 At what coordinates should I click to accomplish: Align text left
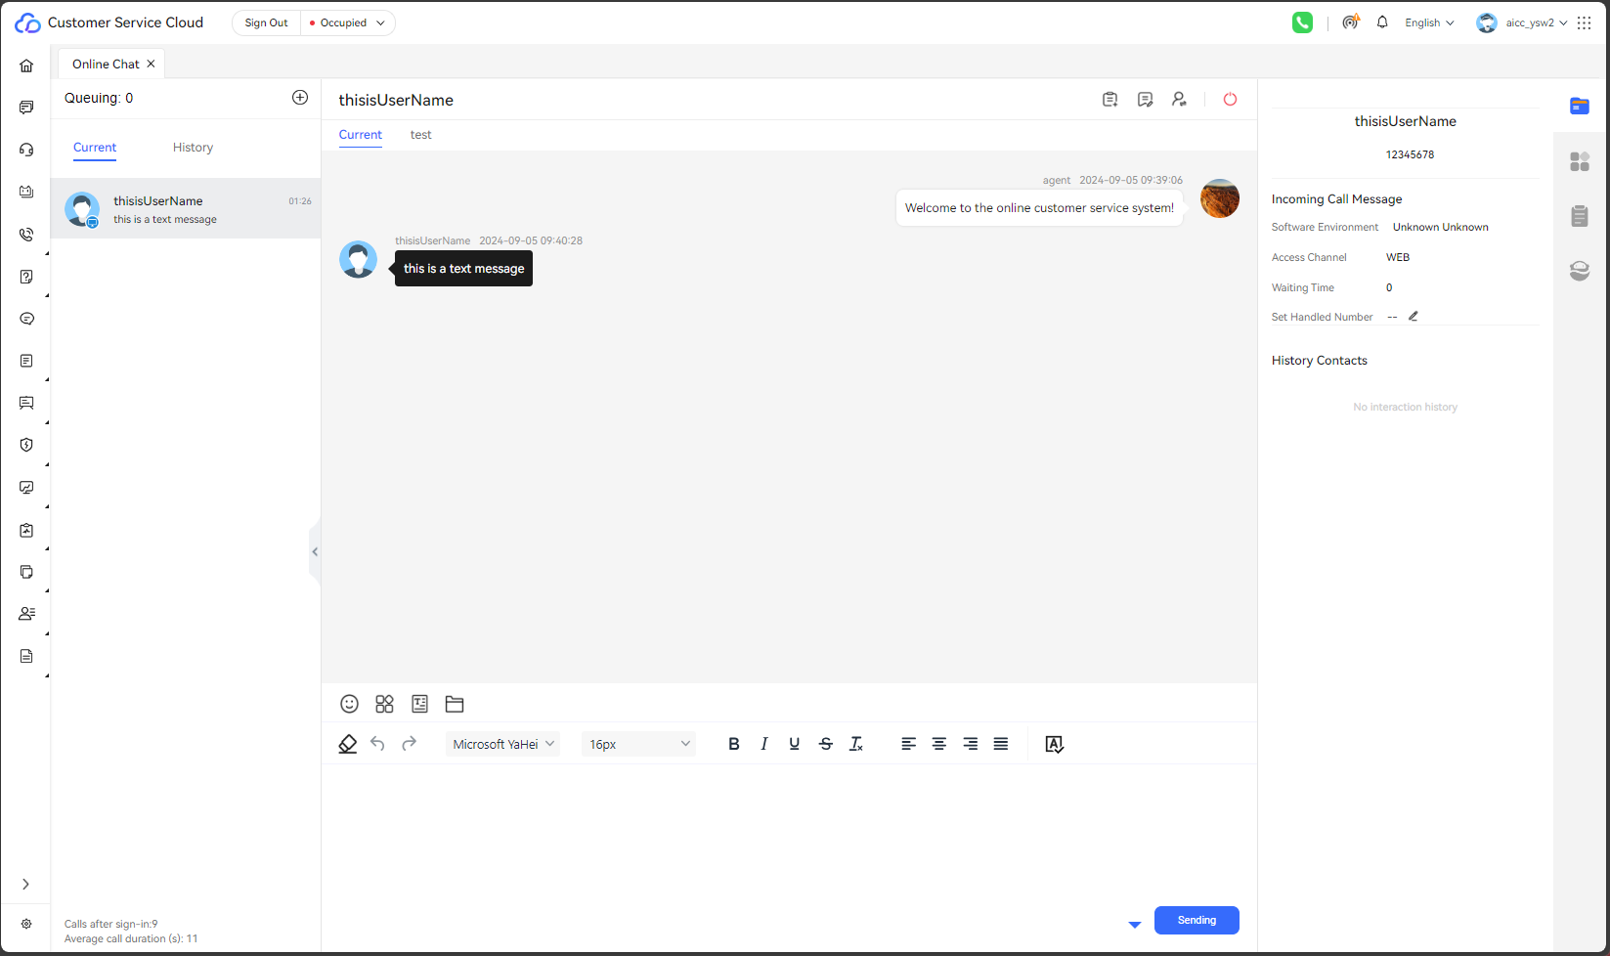[x=908, y=744]
